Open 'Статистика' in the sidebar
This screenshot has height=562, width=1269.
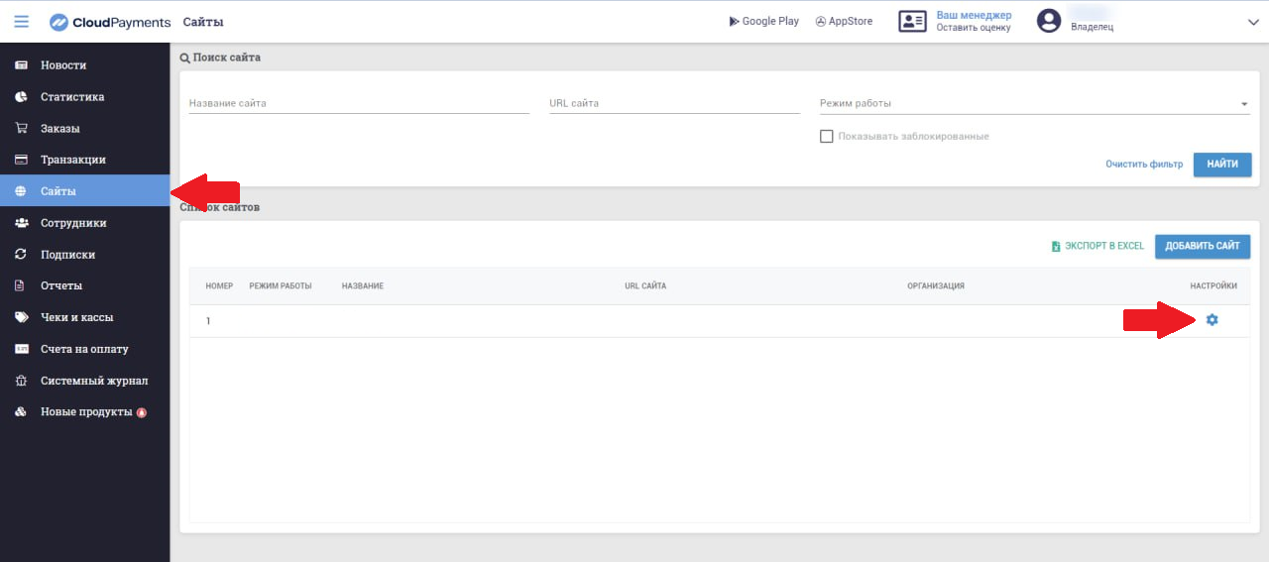pyautogui.click(x=71, y=97)
